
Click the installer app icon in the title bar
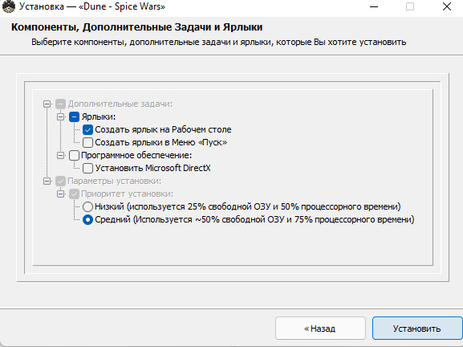coord(8,6)
